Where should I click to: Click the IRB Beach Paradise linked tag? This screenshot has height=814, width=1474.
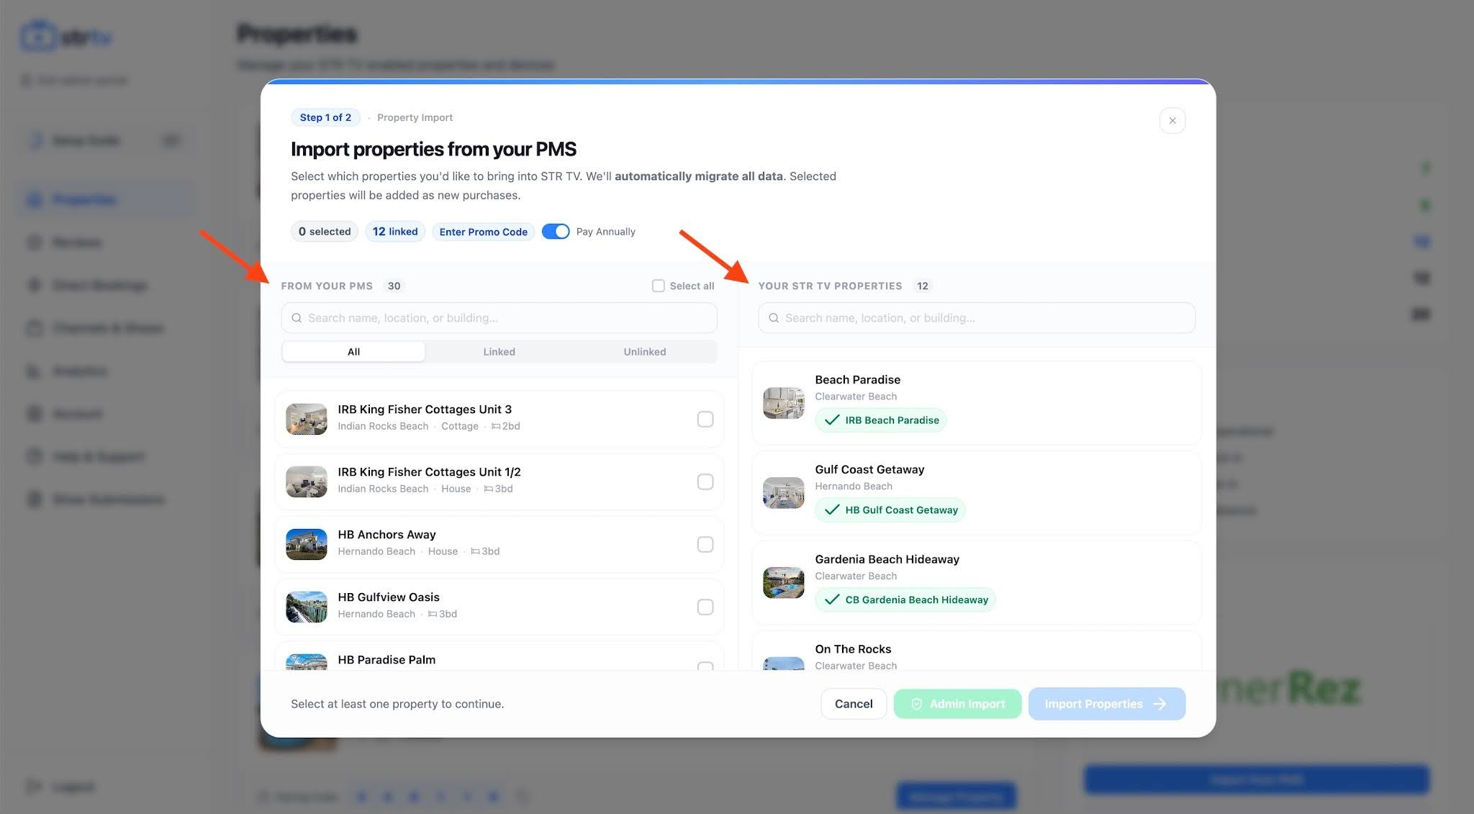pos(880,420)
